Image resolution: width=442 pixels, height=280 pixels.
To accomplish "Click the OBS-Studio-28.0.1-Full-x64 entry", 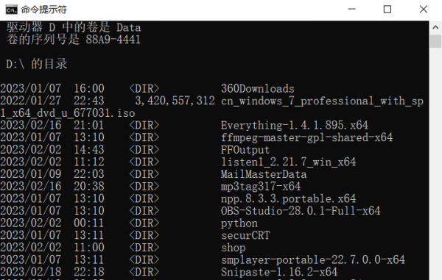I will 301,211.
